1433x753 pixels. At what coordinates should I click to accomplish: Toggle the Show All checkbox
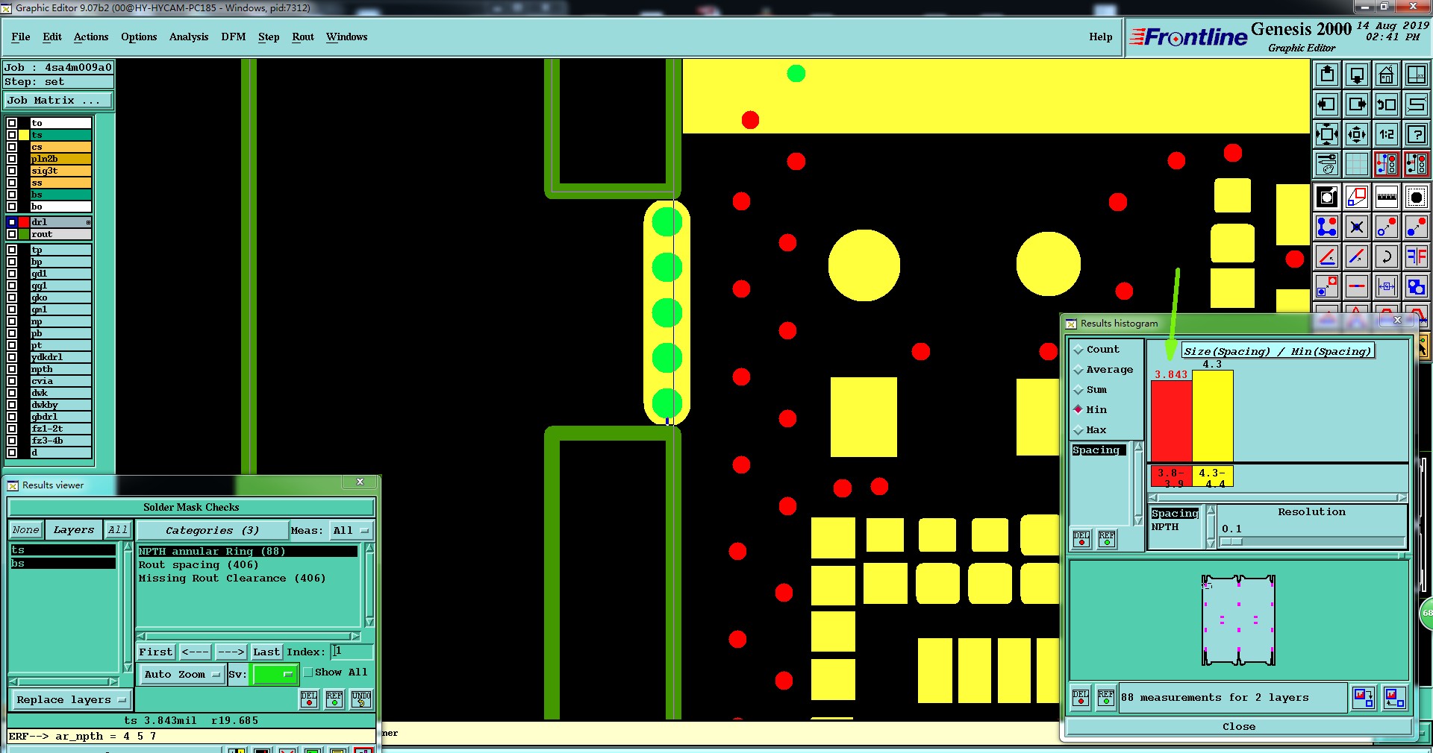(307, 672)
